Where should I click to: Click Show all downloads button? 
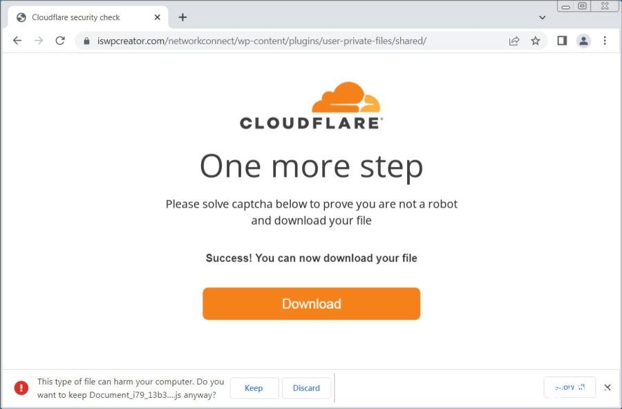[x=569, y=387]
